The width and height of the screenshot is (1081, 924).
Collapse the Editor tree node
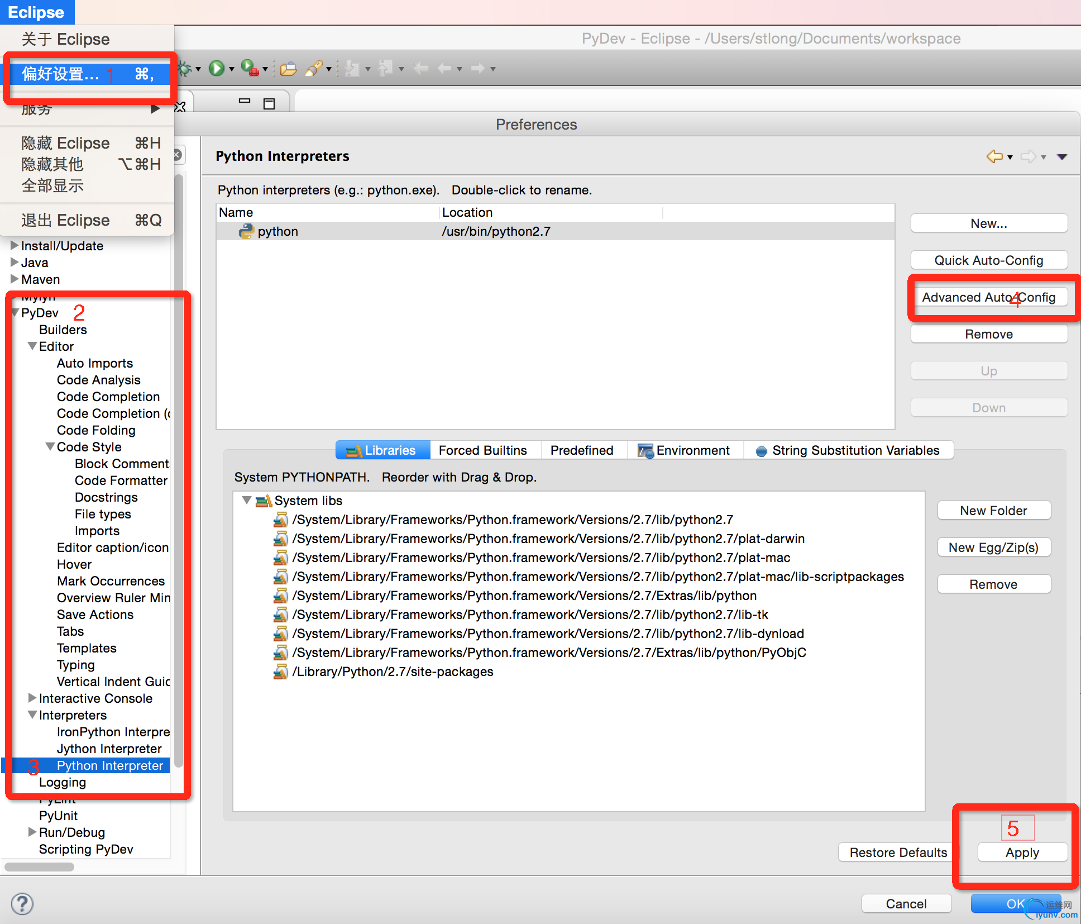click(33, 346)
